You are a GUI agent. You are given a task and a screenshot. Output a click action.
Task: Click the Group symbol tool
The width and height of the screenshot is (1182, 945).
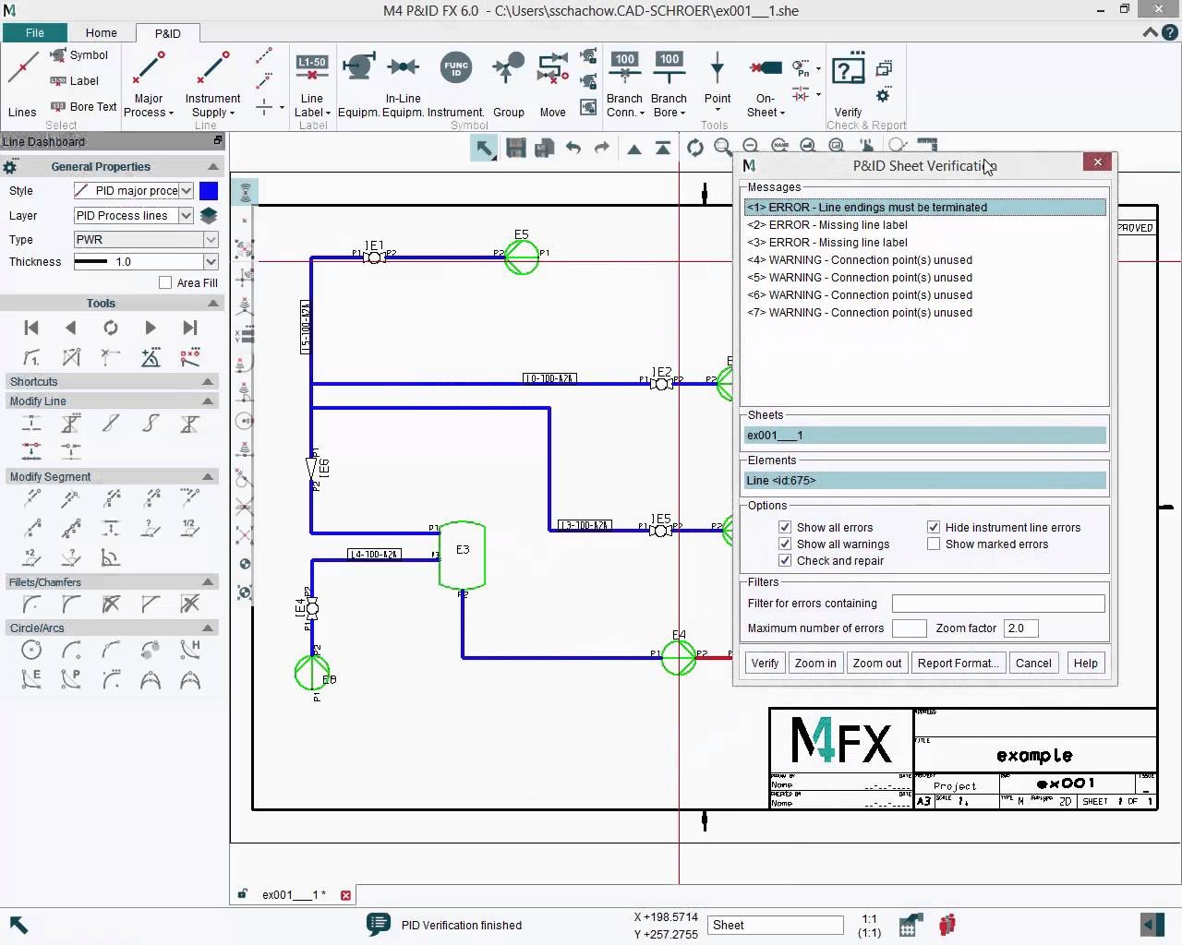[508, 85]
